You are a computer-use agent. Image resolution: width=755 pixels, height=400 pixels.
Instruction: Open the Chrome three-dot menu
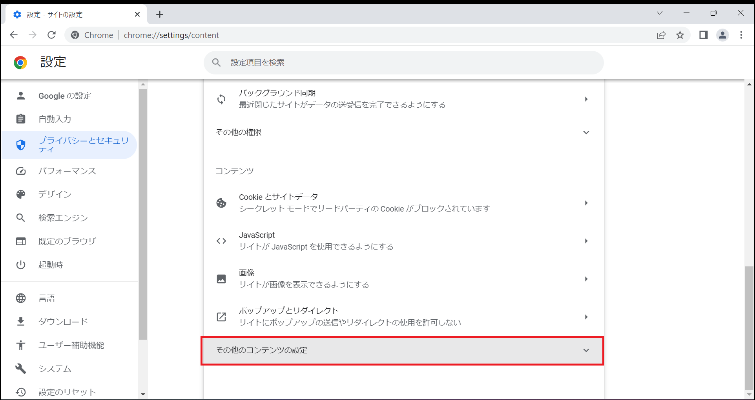point(741,35)
